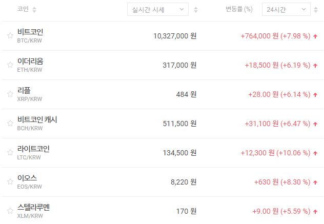Screen dimensions: 324x224
Task: Star the 리플 XRP/KRW row
Action: point(10,94)
